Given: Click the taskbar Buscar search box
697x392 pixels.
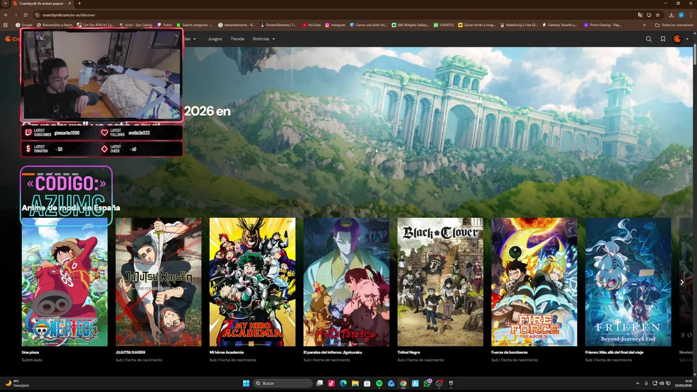Looking at the screenshot, I should (283, 383).
